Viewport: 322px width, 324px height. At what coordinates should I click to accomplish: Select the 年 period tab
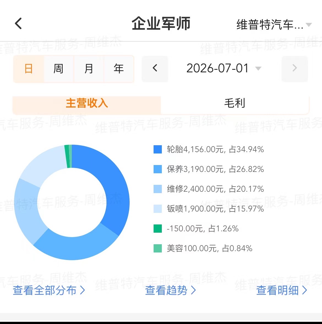point(119,69)
